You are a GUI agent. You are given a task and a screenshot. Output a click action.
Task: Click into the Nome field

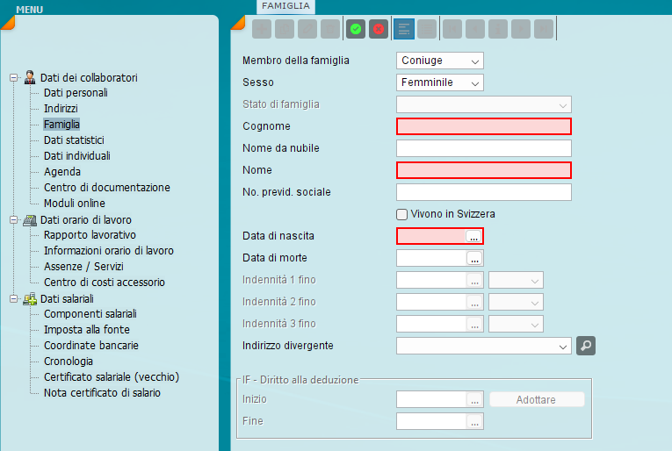[484, 170]
